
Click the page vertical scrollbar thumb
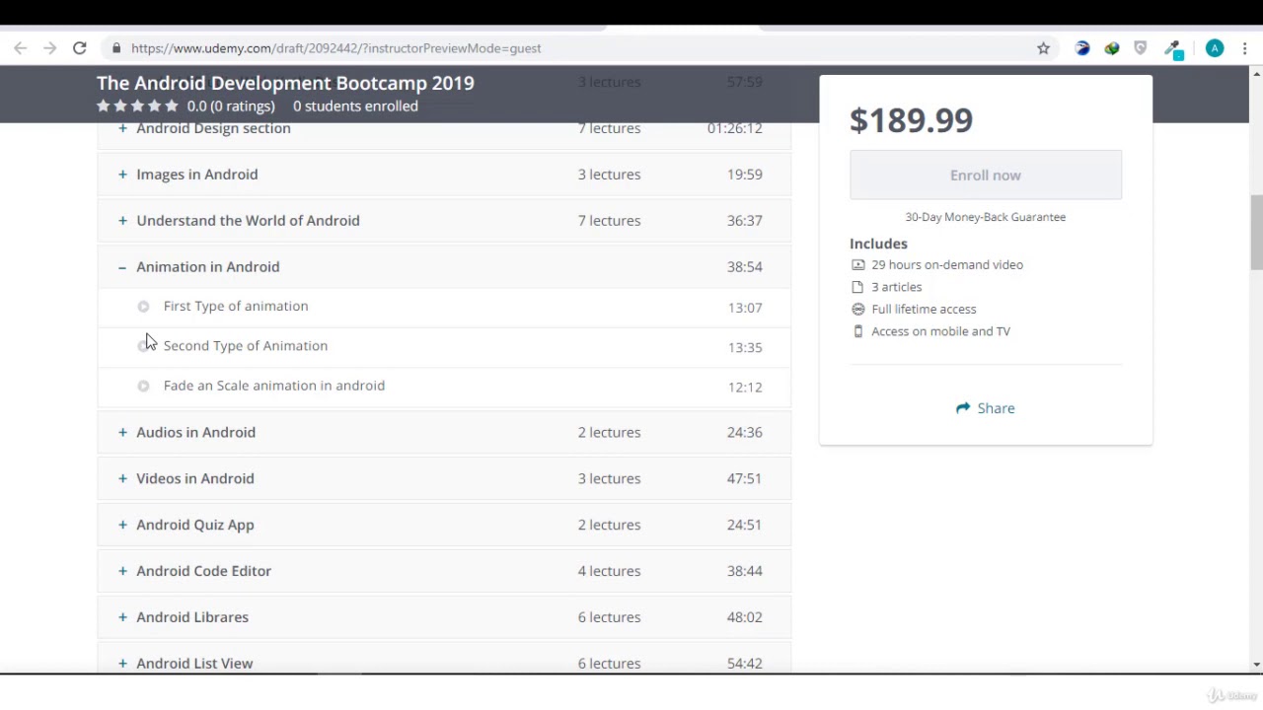pyautogui.click(x=1256, y=232)
